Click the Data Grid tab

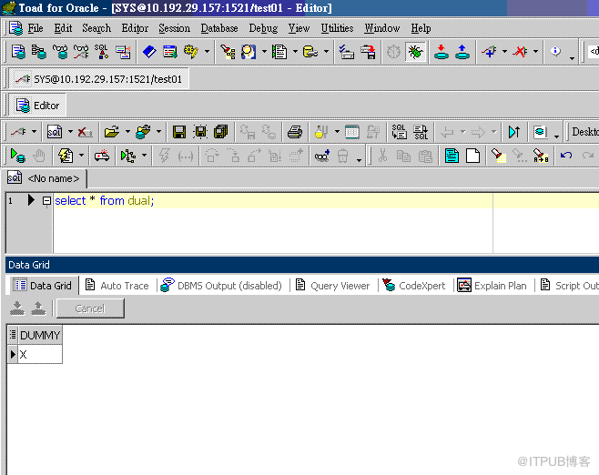click(42, 286)
